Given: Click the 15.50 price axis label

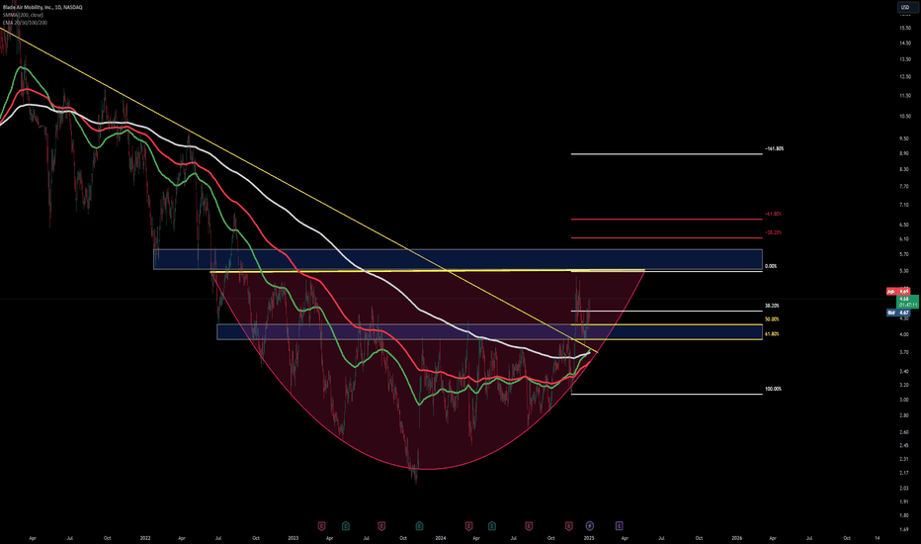Looking at the screenshot, I should [x=905, y=28].
